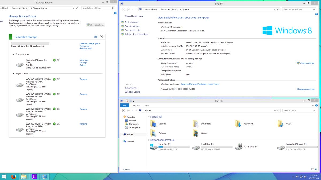Refresh the System window address bar

click(278, 9)
